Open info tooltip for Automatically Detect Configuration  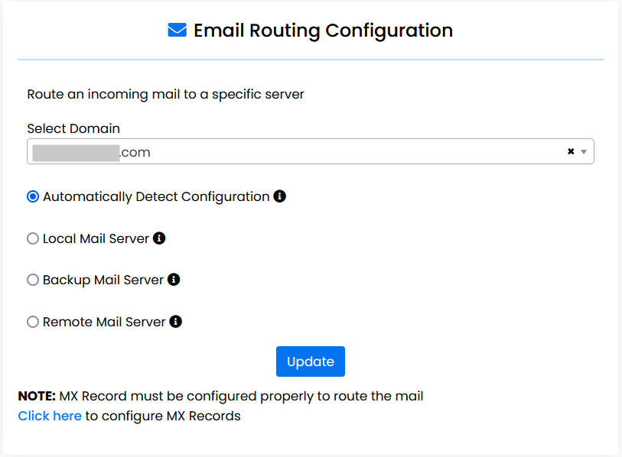click(280, 196)
